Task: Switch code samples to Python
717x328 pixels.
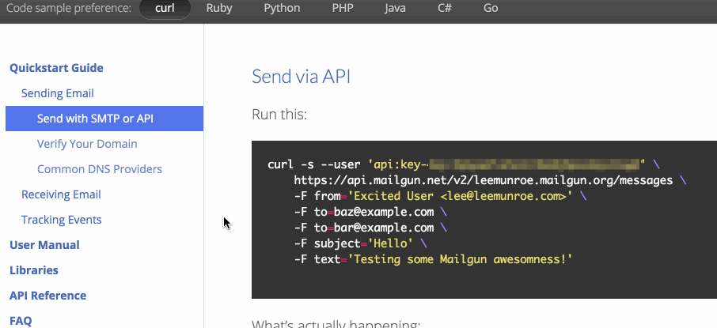Action: [x=283, y=8]
